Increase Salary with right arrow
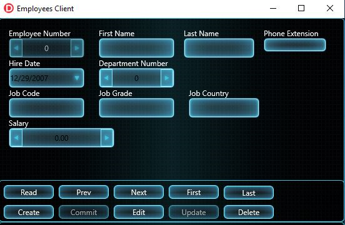The width and height of the screenshot is (345, 225). (107, 138)
